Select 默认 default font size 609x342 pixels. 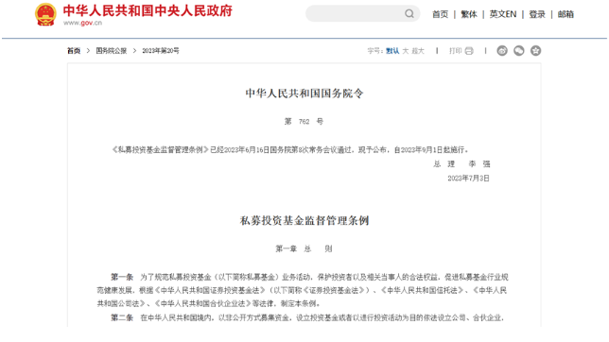click(x=392, y=51)
